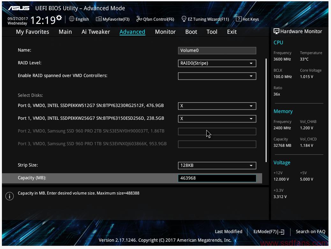331x249 pixels.
Task: Change language via English button
Action: (x=79, y=19)
